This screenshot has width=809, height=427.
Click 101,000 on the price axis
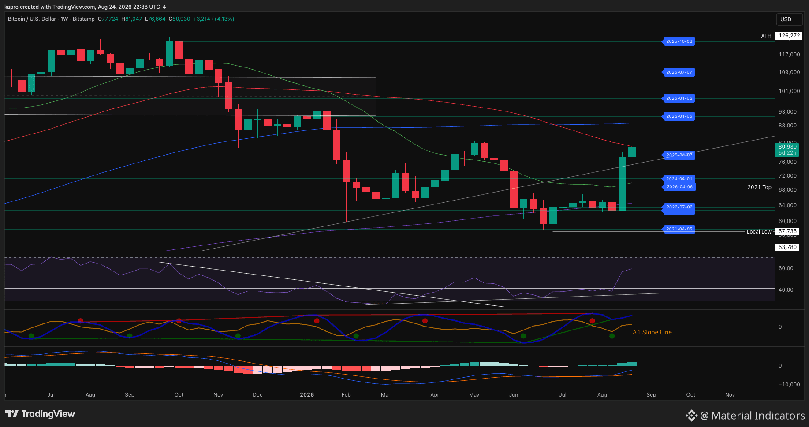[x=789, y=91]
